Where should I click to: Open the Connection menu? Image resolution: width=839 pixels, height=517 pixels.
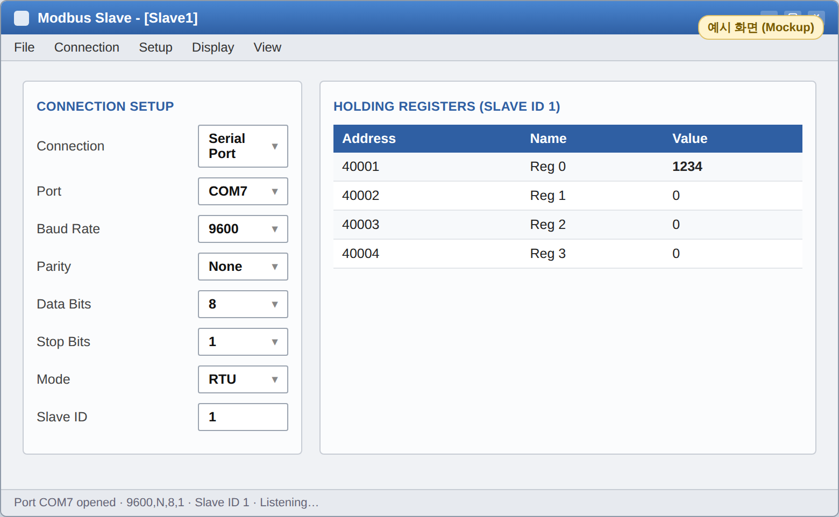click(87, 47)
